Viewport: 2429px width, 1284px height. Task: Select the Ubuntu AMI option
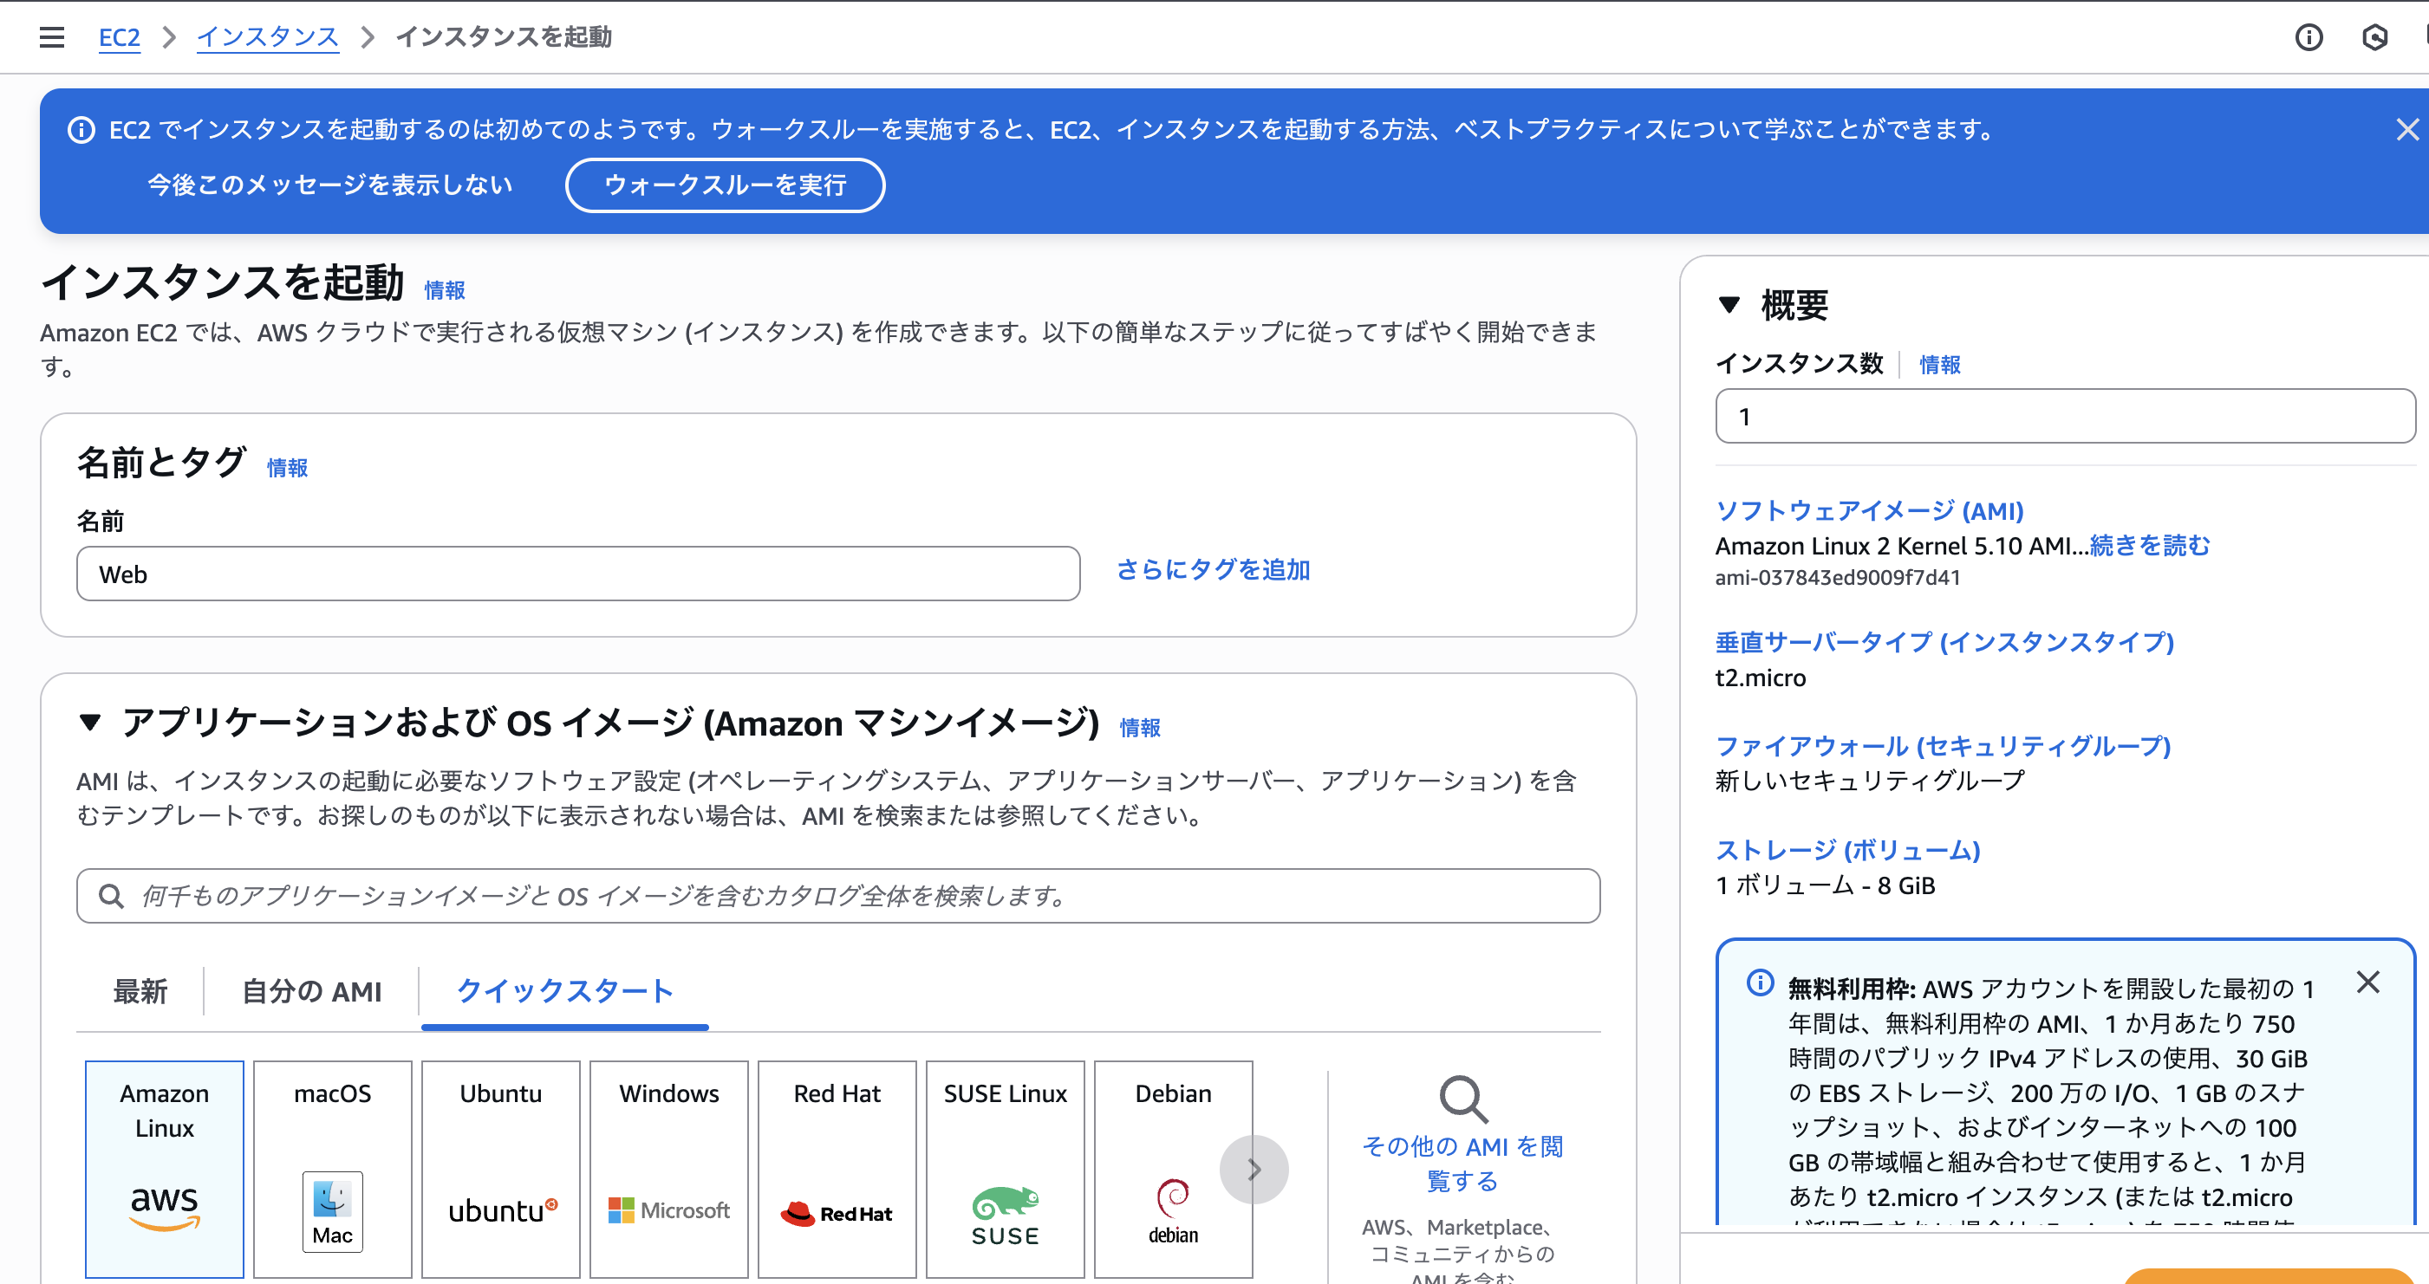501,1169
